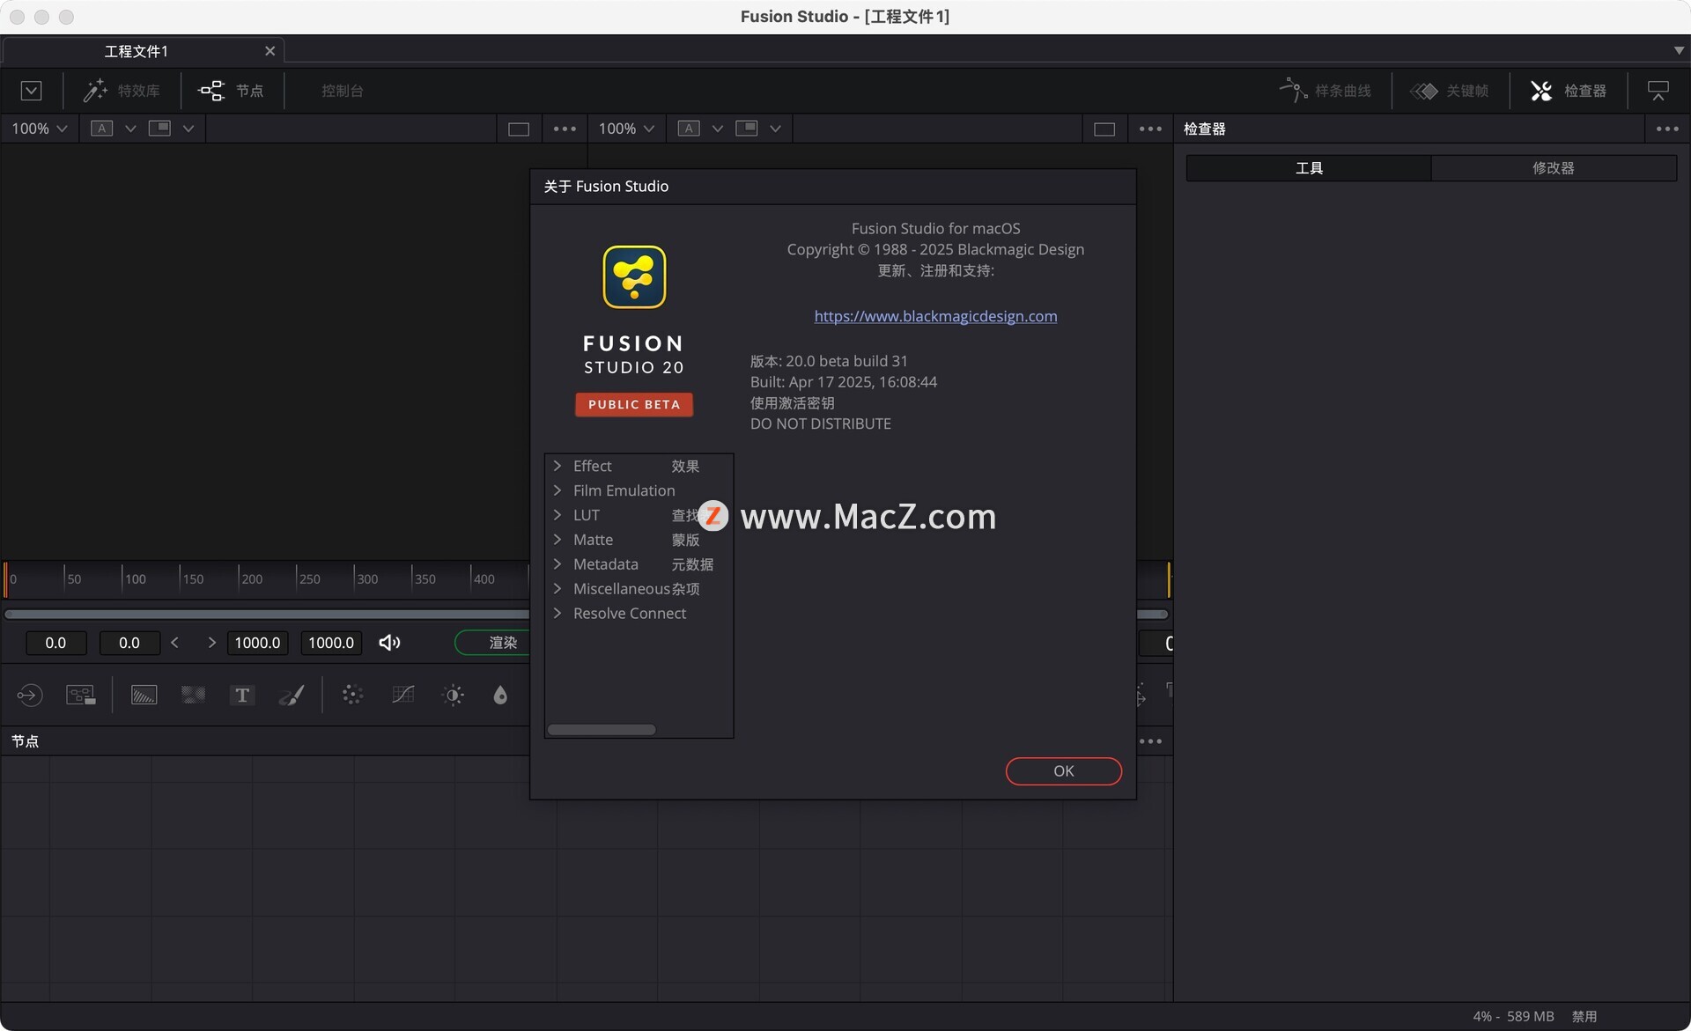
Task: Expand the Matte tree item
Action: tap(558, 540)
